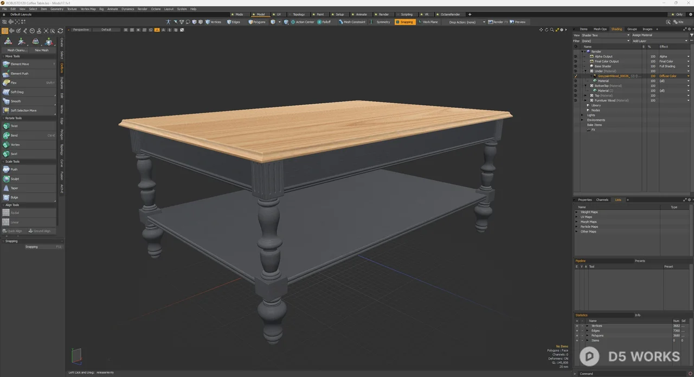Toggle Snapping in the top toolbar
The image size is (694, 377).
pyautogui.click(x=404, y=22)
